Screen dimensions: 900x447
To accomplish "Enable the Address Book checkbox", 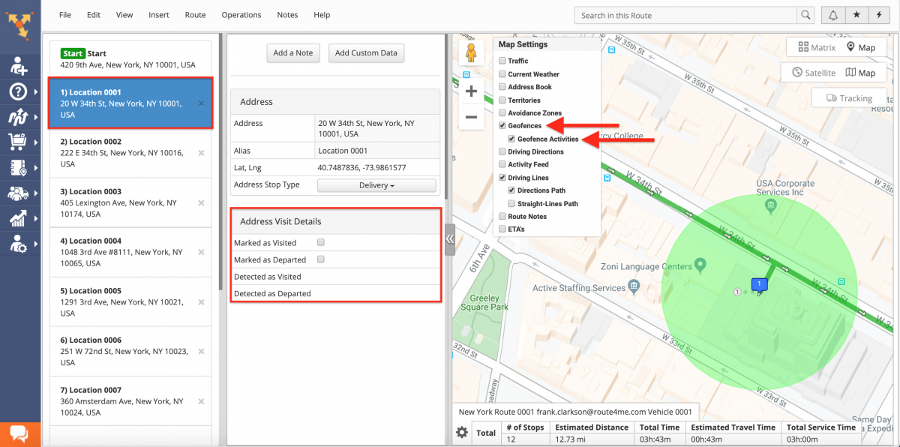I will [502, 87].
